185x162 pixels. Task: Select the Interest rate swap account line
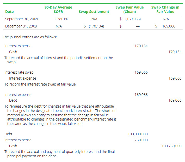click(x=19, y=72)
